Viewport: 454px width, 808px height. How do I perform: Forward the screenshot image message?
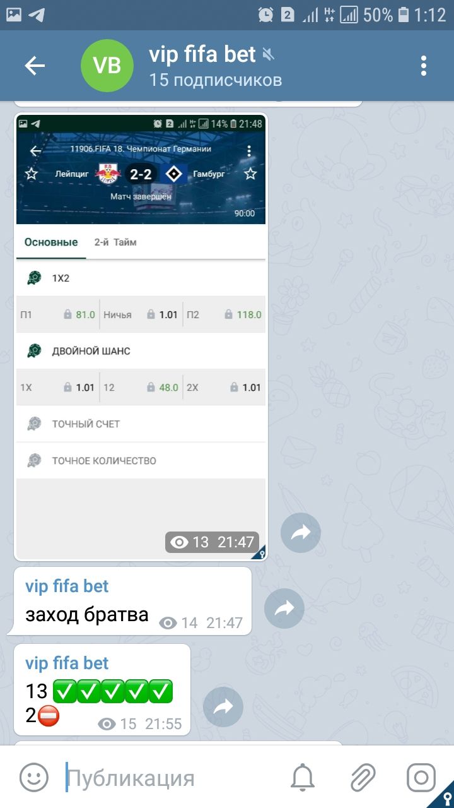[x=301, y=533]
